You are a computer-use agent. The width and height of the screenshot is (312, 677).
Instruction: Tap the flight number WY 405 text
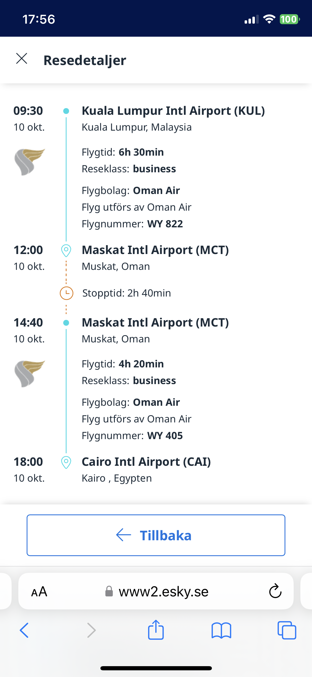[165, 436]
